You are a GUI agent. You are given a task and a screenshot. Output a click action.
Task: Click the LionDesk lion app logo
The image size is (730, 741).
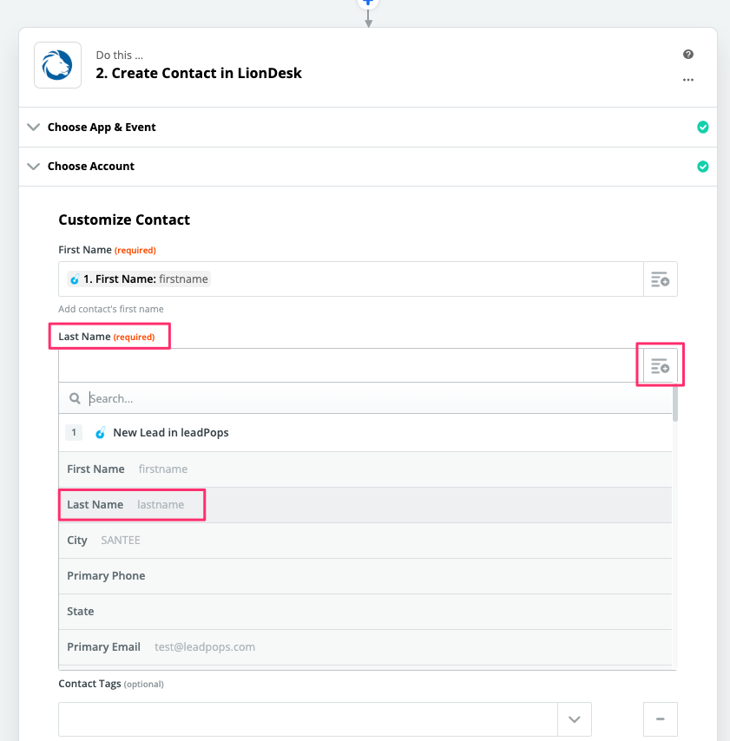click(57, 65)
